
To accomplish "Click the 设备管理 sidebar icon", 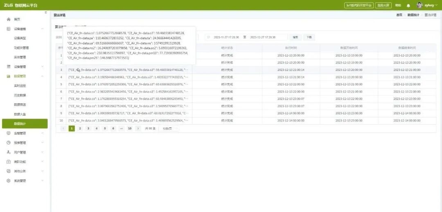I will 9,66.
